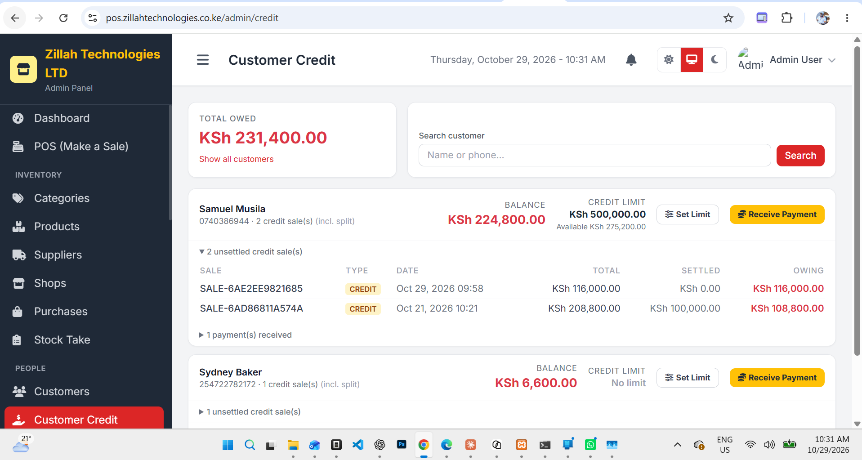Screen dimensions: 862x460
Task: Collapse the 2 unsettled credit sale(s) list
Action: point(251,252)
